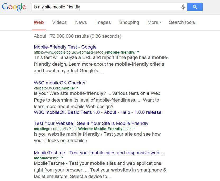Expand arrow beside validator.w3.org URL
This screenshot has height=181, width=220.
77,88
